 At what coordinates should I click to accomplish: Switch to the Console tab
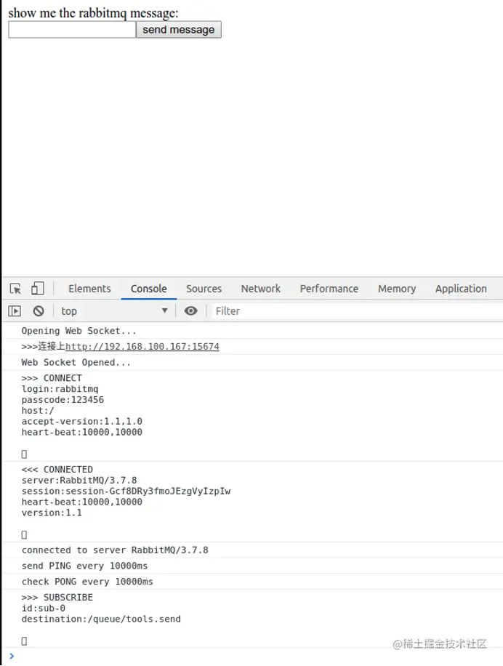(148, 289)
